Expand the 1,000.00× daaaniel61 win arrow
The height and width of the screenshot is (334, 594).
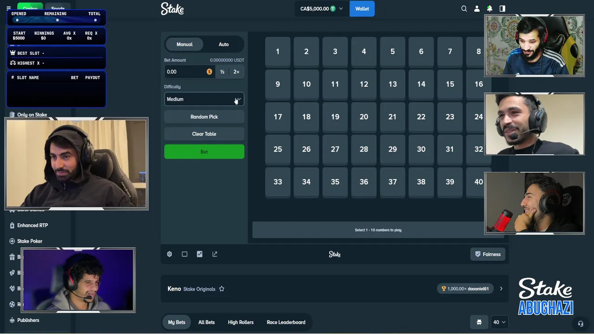501,289
